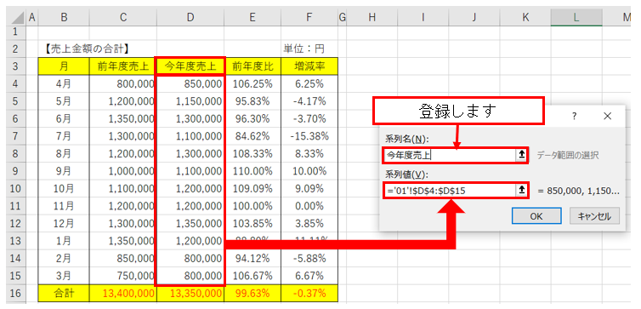Click cell containing 13,350,000 total
This screenshot has height=309, width=641.
coord(190,294)
